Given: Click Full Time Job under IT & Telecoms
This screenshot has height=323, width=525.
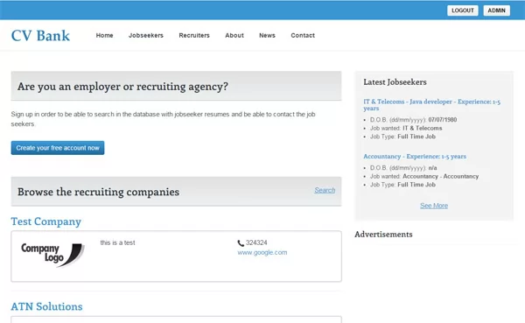Looking at the screenshot, I should pyautogui.click(x=416, y=137).
